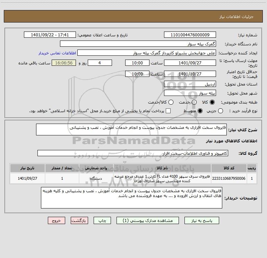Click the اطلاعات کالاهای مورد نیاز heading

coord(232,141)
